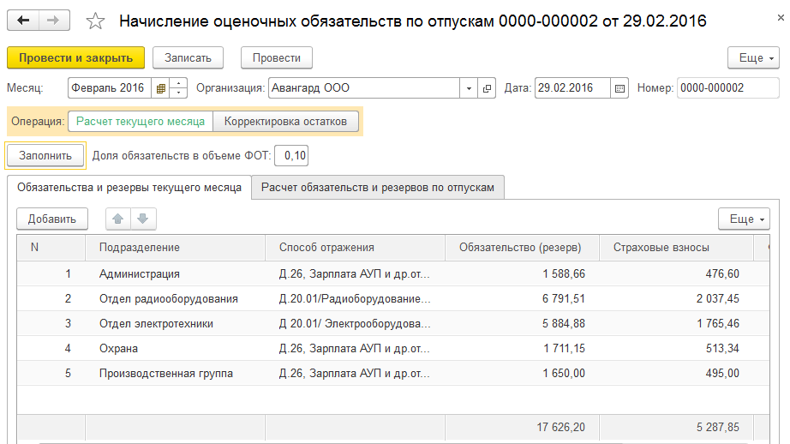Add document to favorites with star
Image resolution: width=790 pixels, height=444 pixels.
(96, 21)
